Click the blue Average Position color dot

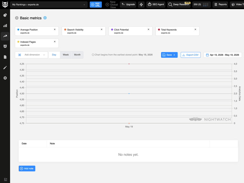coord(18,30)
